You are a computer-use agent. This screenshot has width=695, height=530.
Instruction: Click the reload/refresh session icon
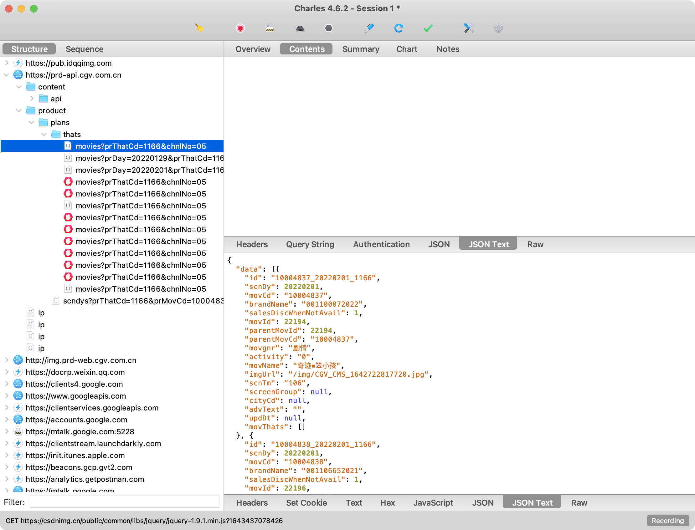(399, 28)
